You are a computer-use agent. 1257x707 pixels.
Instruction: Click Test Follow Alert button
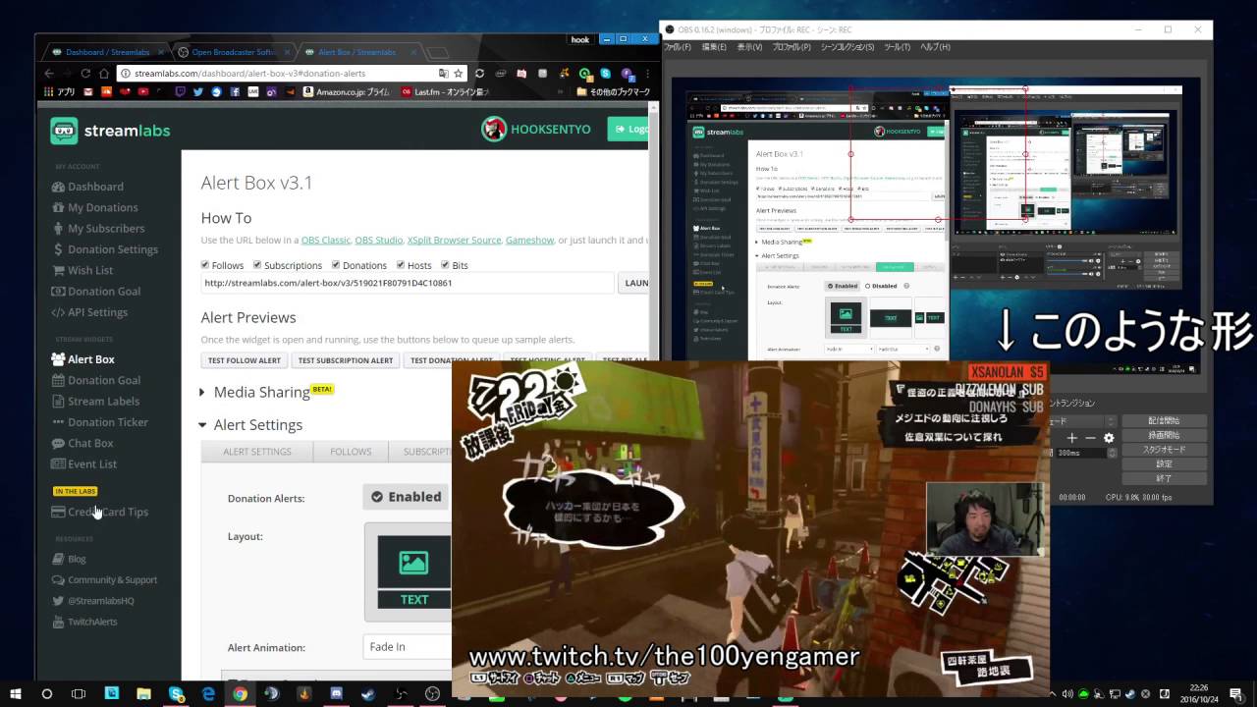tap(245, 360)
